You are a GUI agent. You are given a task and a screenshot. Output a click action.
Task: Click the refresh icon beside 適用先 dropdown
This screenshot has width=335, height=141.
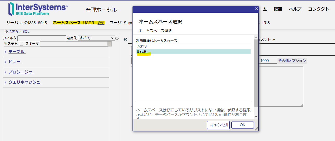[117, 38]
